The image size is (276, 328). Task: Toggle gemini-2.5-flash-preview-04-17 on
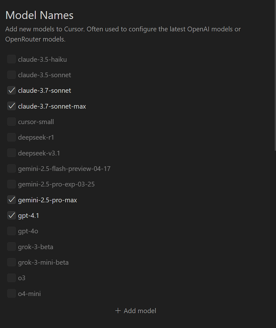pos(12,168)
